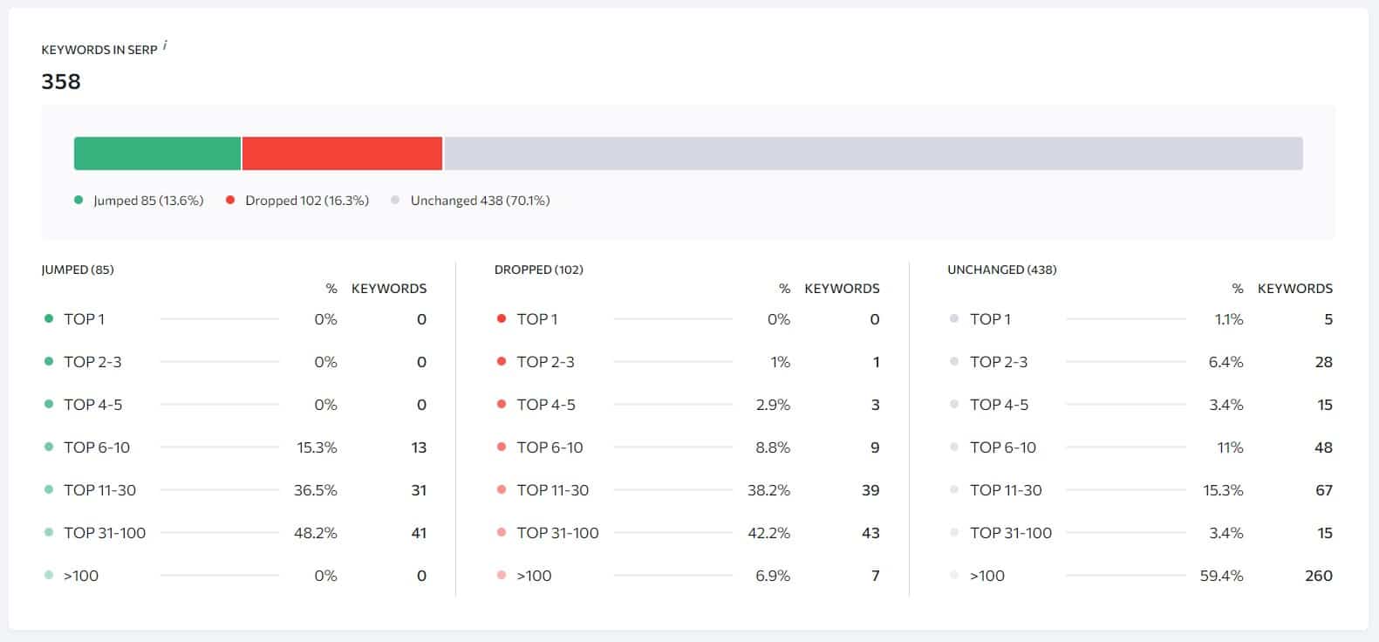This screenshot has width=1379, height=642.
Task: Click KEYWORDS header in Unchanged column
Action: pyautogui.click(x=1295, y=289)
